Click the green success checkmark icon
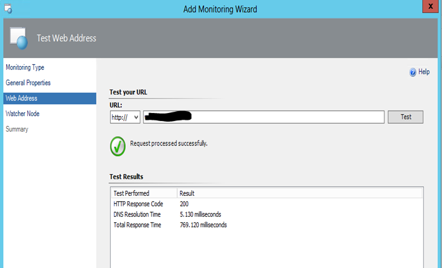Viewport: 442px width, 268px height. point(118,146)
